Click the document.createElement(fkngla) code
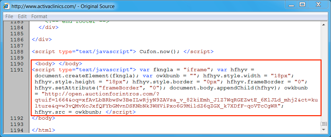331x137 pixels. pyautogui.click(x=86, y=76)
